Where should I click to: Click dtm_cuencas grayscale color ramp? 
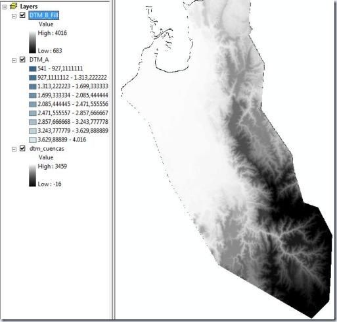32,175
